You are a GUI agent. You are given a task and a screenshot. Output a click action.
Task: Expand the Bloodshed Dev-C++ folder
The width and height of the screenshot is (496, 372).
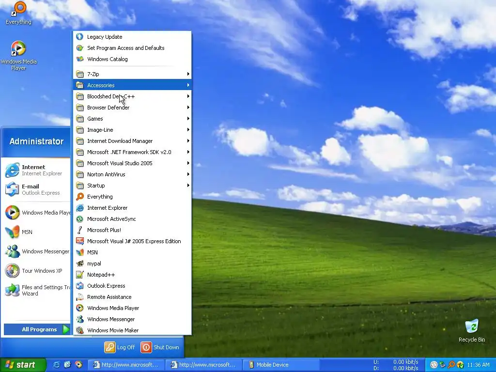pyautogui.click(x=132, y=96)
